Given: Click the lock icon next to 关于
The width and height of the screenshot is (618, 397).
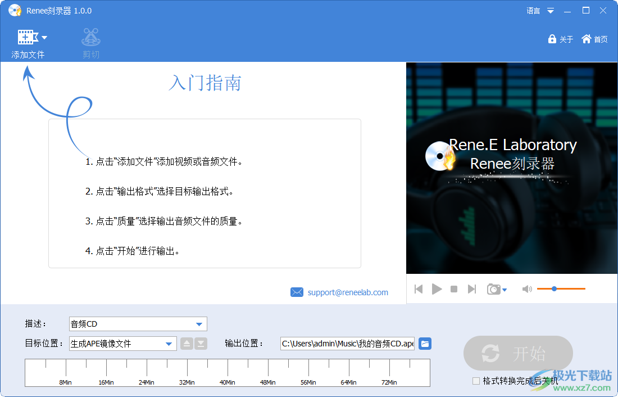Looking at the screenshot, I should tap(553, 39).
